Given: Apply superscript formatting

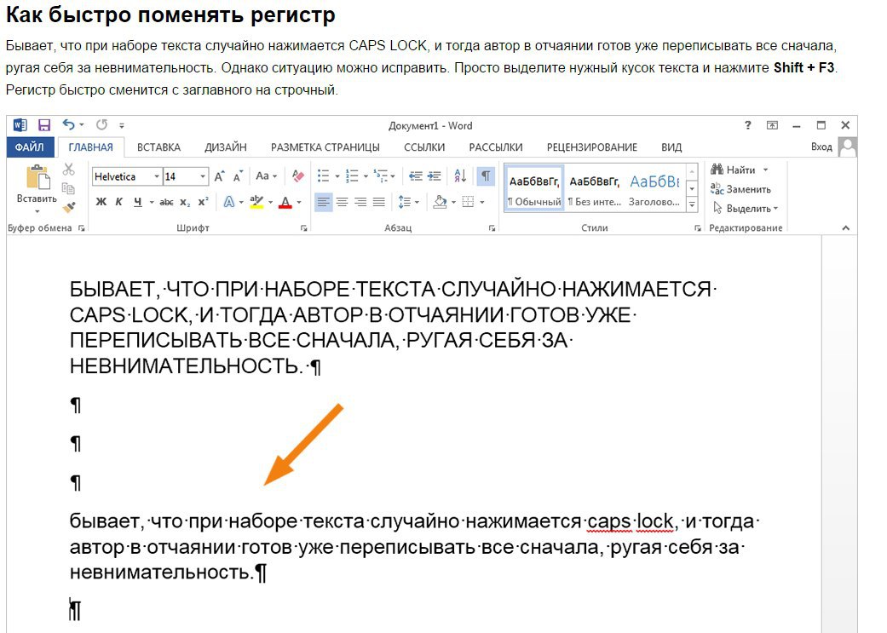Looking at the screenshot, I should tap(203, 201).
